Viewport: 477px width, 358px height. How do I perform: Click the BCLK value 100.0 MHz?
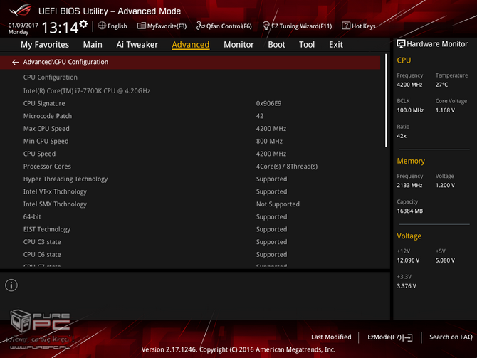pyautogui.click(x=410, y=110)
